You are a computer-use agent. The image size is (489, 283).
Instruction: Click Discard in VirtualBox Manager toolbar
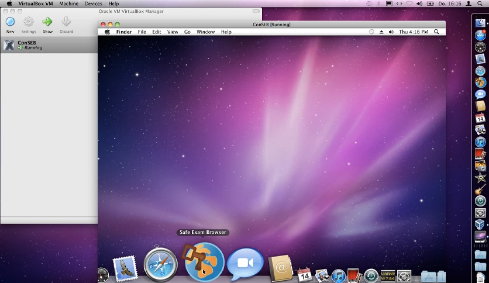point(66,25)
